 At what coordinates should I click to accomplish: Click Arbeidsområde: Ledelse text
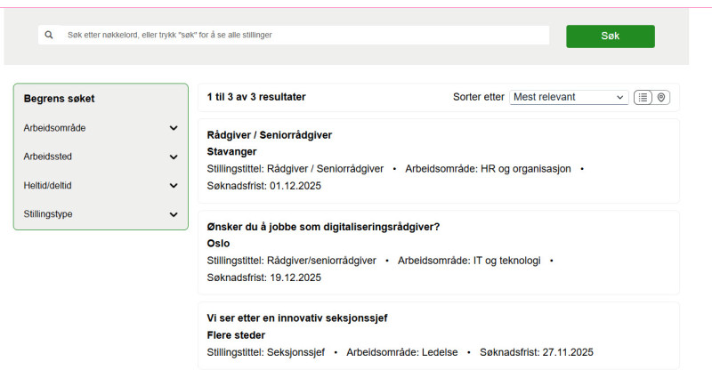tap(402, 352)
